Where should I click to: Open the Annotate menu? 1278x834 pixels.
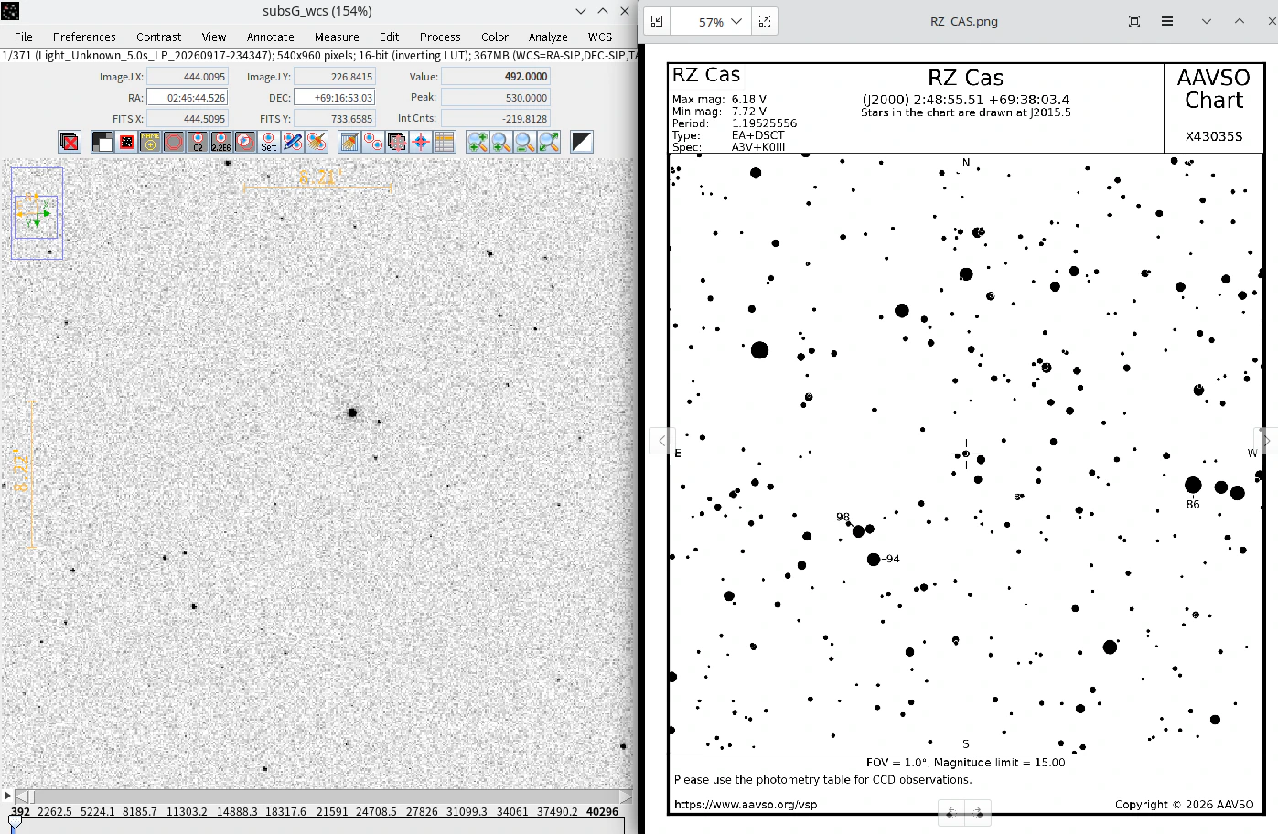tap(270, 37)
